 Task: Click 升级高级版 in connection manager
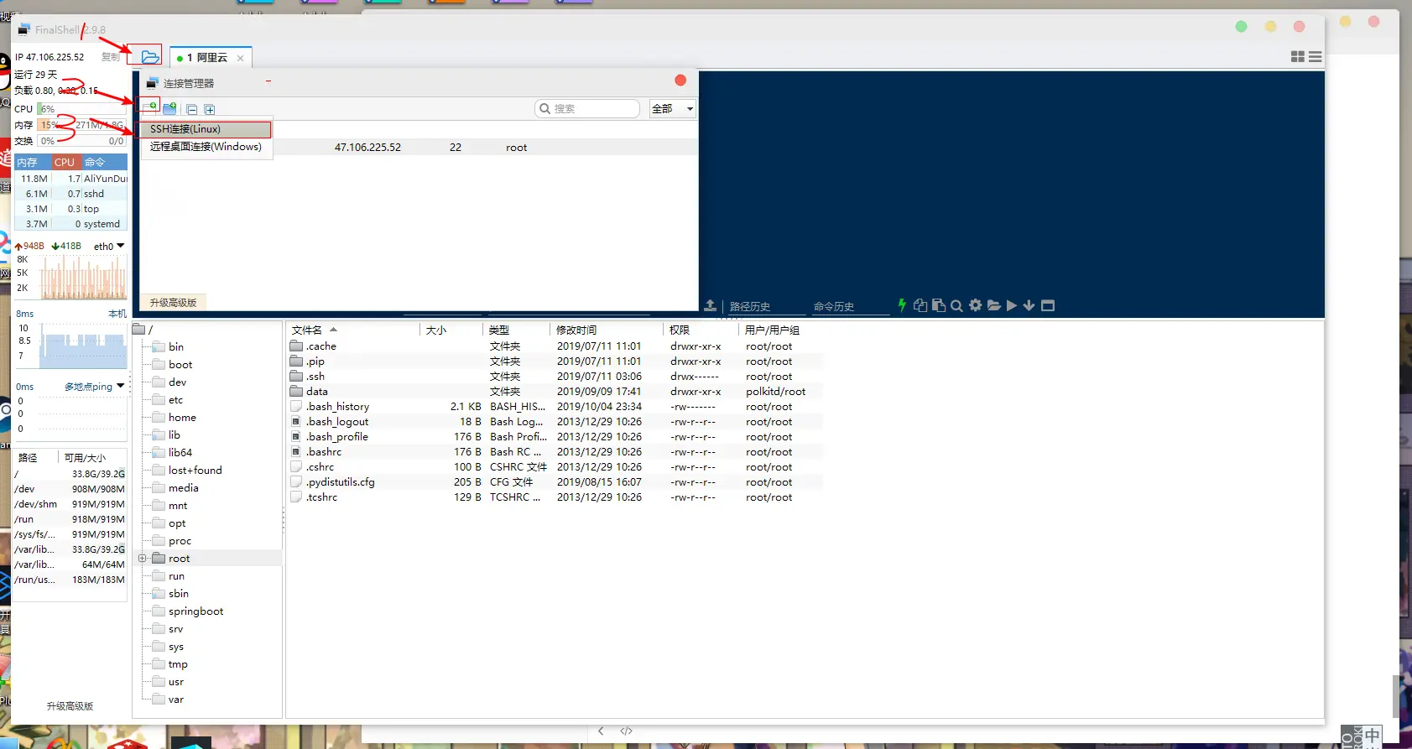pyautogui.click(x=173, y=303)
